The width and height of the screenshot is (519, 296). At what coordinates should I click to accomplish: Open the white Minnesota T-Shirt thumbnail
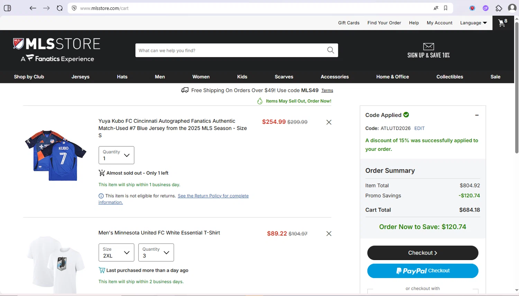click(55, 265)
